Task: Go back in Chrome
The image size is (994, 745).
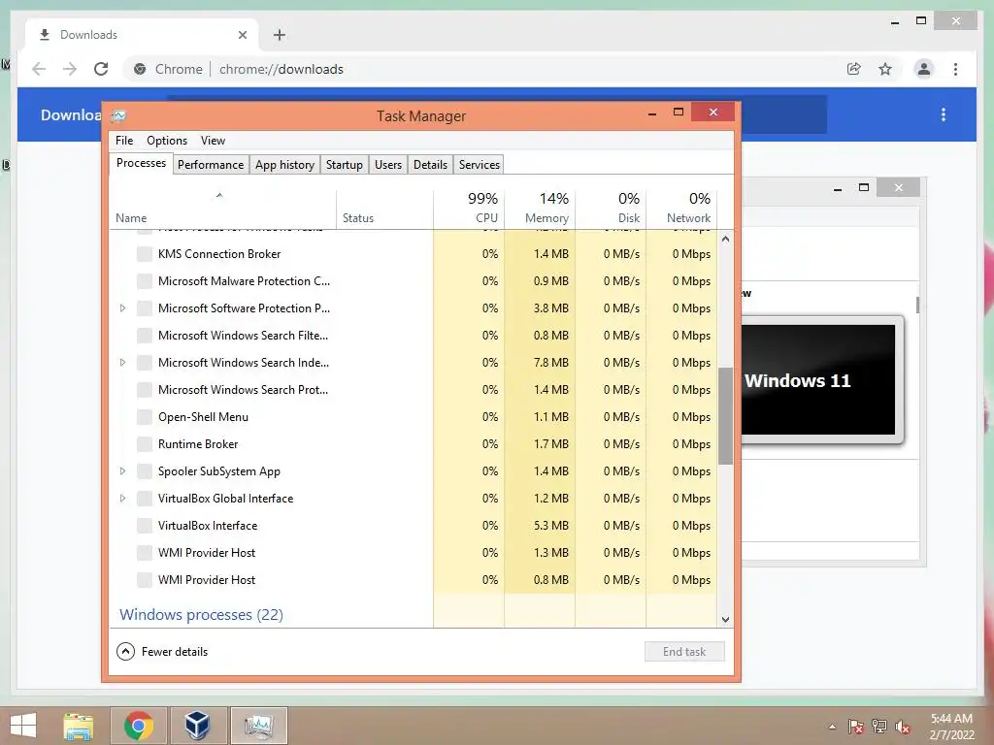Action: (x=39, y=69)
